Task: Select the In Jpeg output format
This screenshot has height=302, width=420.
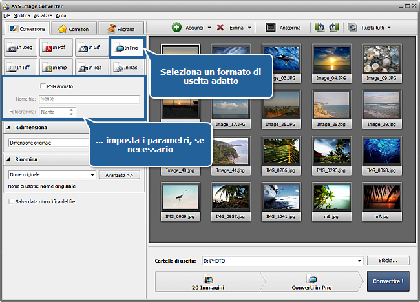Action: pyautogui.click(x=19, y=48)
